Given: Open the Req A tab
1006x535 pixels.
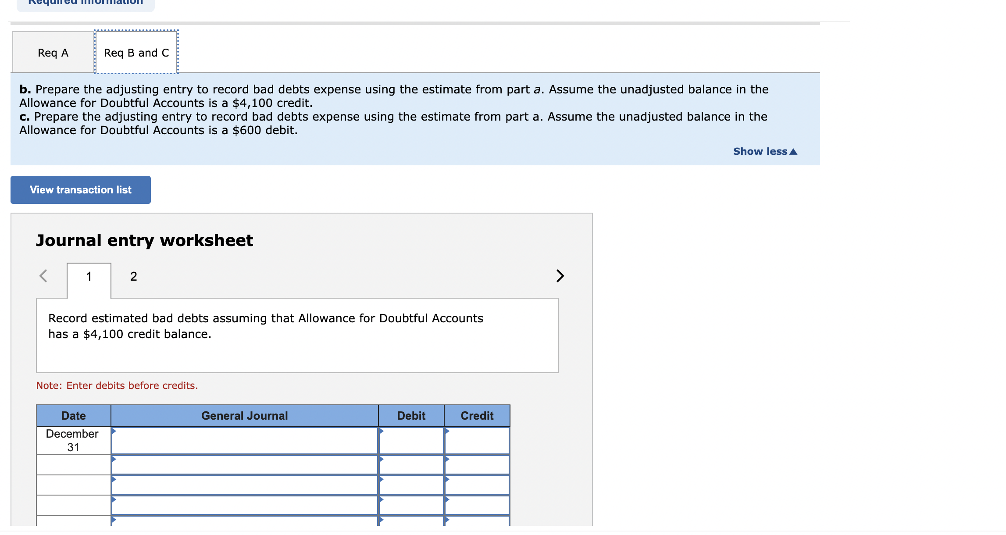Looking at the screenshot, I should coord(53,53).
